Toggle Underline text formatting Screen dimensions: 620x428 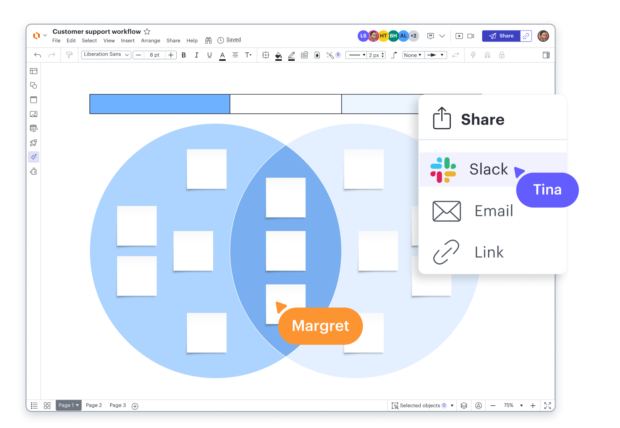click(x=210, y=55)
